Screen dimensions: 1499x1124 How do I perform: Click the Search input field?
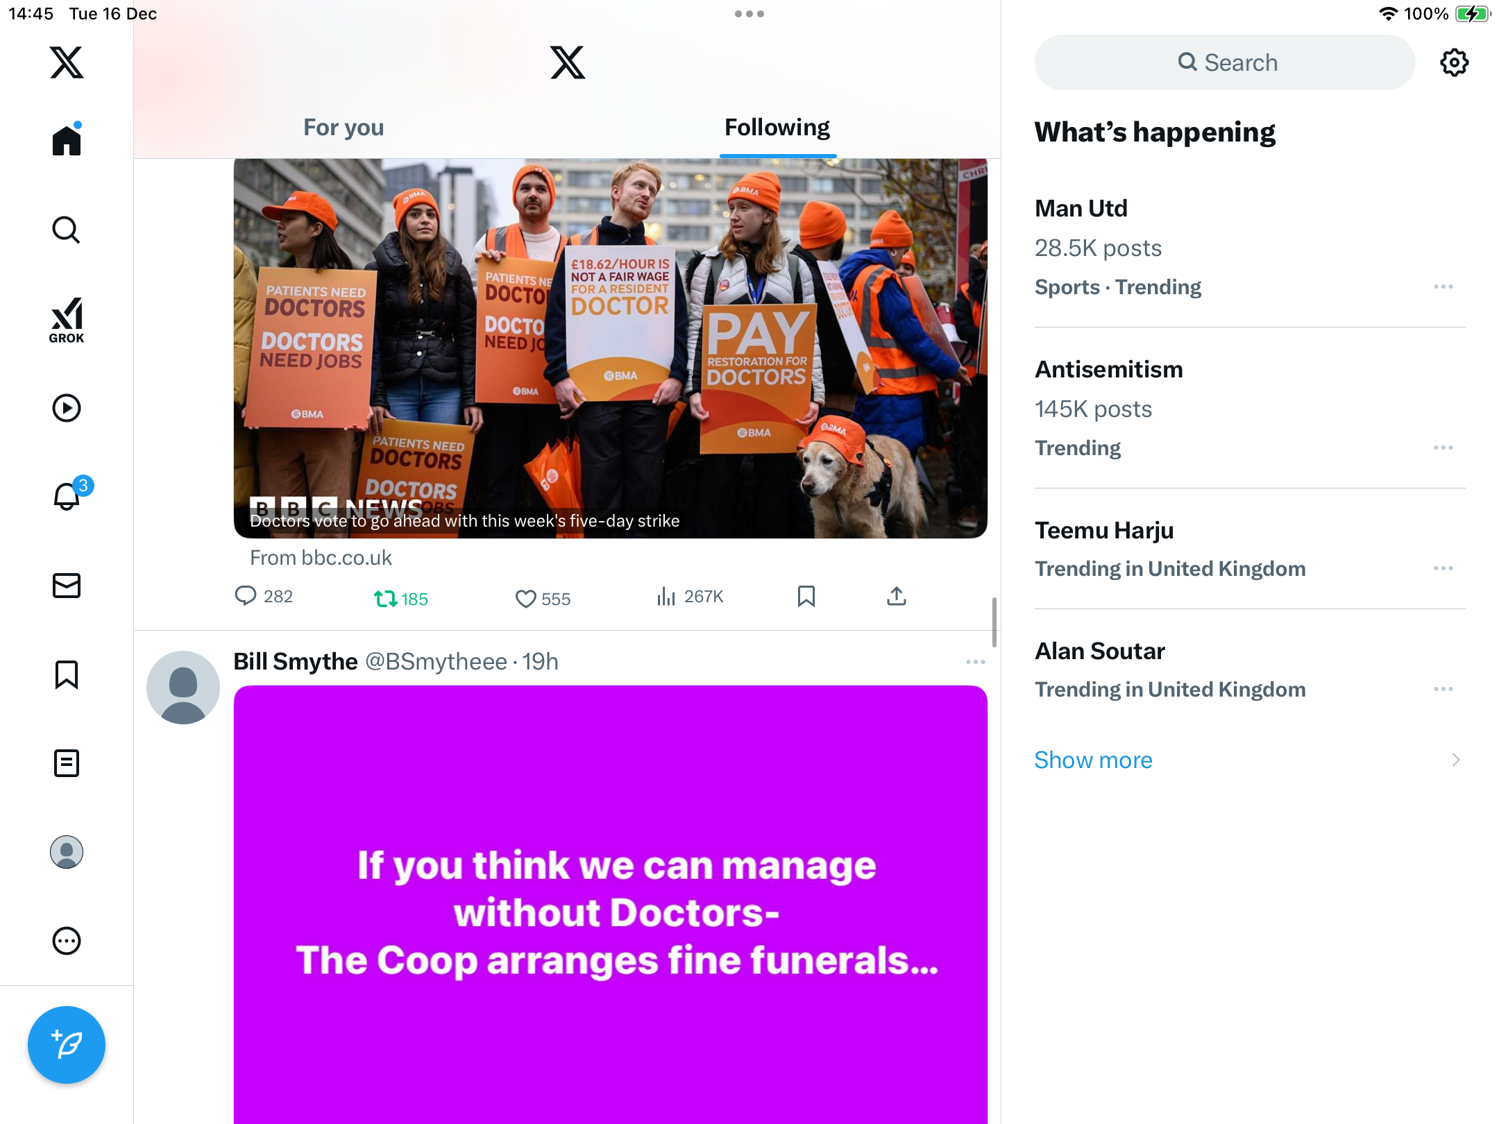[1224, 62]
